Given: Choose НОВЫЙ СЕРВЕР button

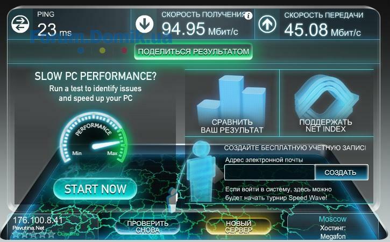Looking at the screenshot, I should tap(238, 227).
